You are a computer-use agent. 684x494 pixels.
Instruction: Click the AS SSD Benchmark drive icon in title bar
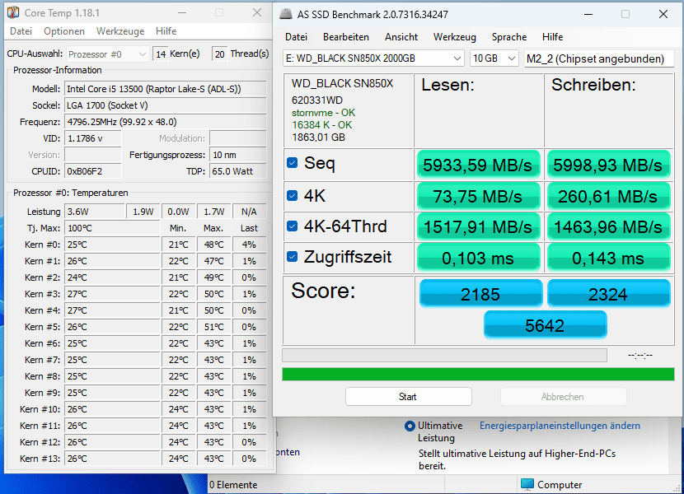click(x=286, y=14)
